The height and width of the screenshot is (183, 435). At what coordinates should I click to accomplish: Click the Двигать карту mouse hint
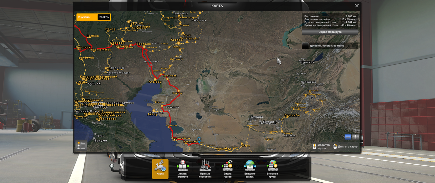click(x=345, y=146)
